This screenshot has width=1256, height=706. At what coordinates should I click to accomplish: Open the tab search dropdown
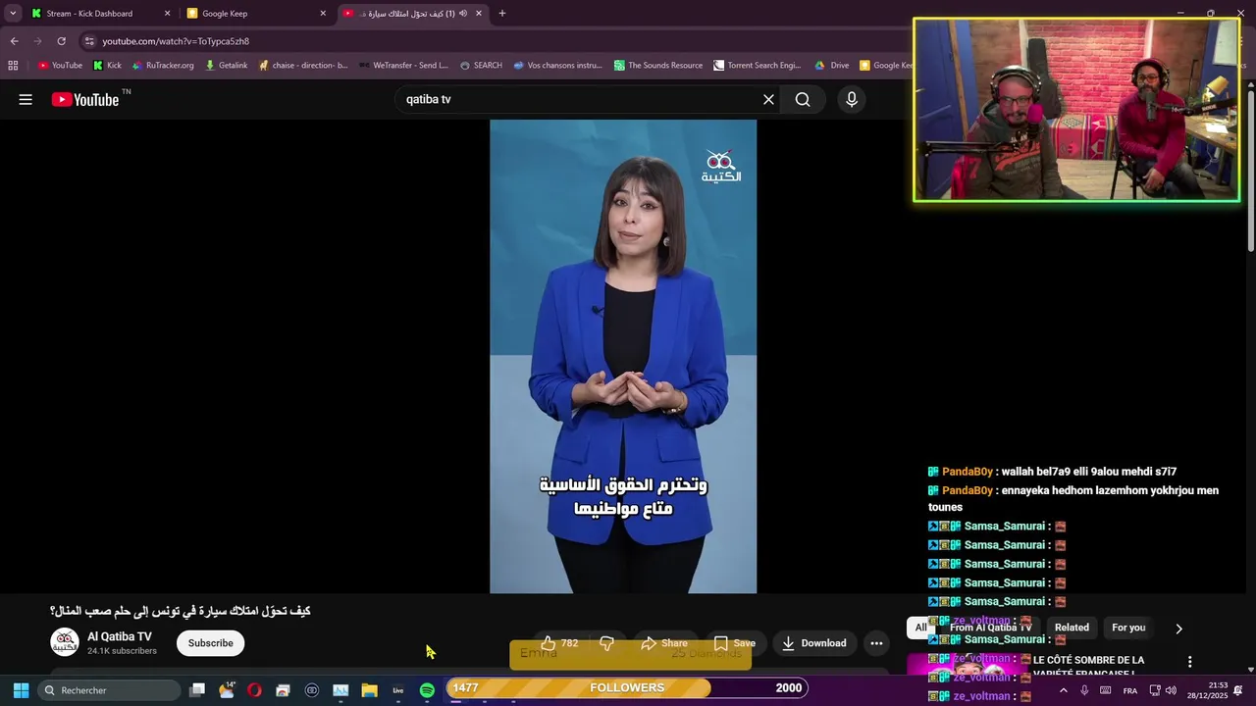tap(13, 14)
